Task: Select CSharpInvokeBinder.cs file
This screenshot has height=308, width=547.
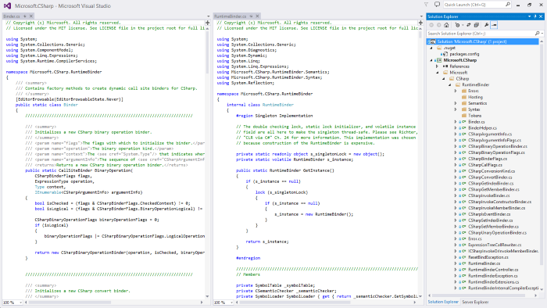Action: [488, 195]
